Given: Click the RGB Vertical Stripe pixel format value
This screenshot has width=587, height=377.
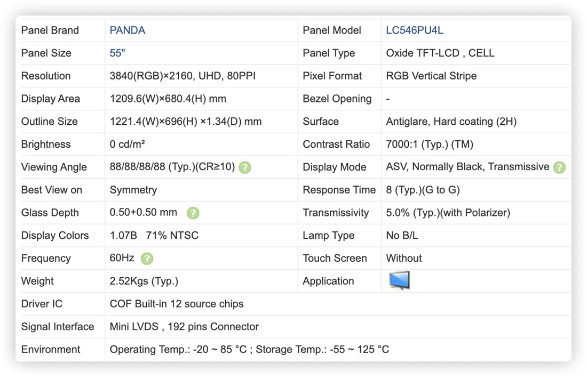Looking at the screenshot, I should (x=431, y=76).
